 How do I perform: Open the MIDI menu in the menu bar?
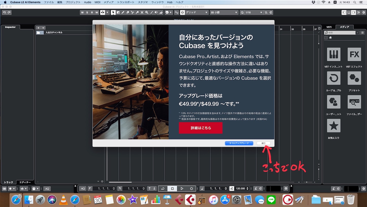click(97, 2)
